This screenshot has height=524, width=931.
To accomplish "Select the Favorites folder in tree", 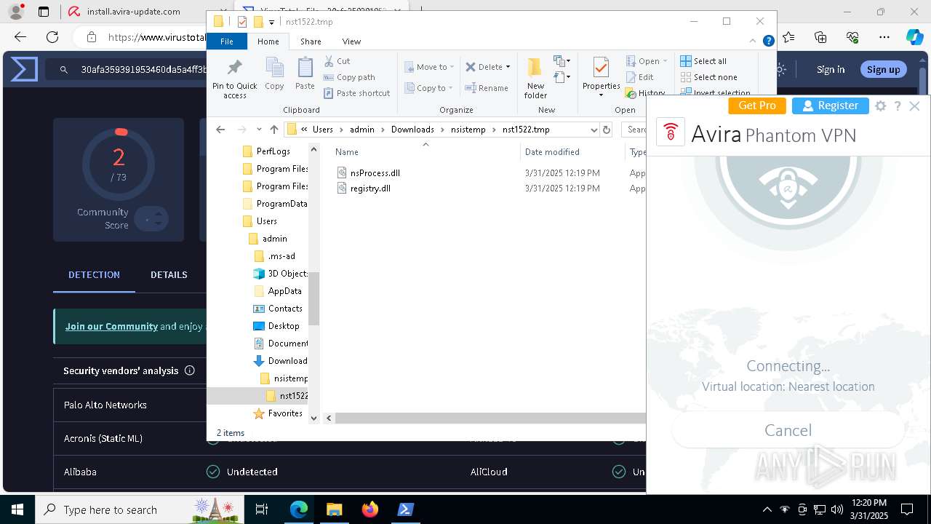I will pyautogui.click(x=285, y=413).
